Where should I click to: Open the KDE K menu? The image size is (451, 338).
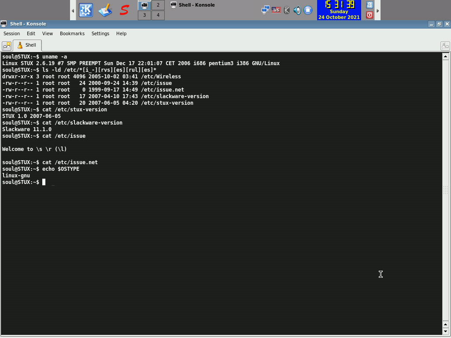[x=86, y=11]
